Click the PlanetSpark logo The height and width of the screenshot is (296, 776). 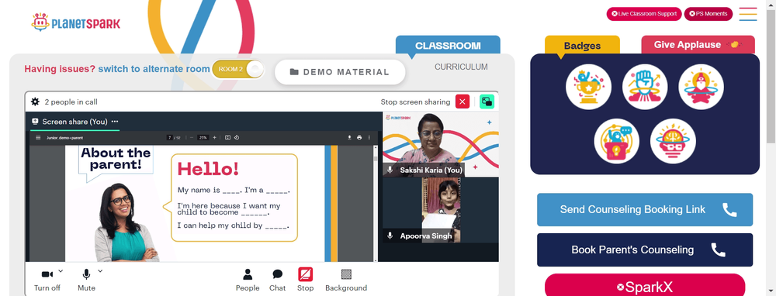point(76,22)
